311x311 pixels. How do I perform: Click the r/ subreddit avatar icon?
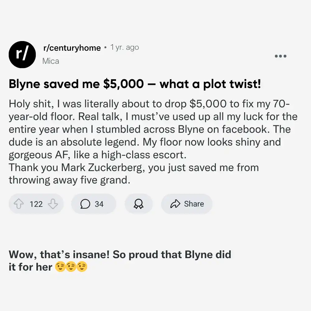coord(23,54)
